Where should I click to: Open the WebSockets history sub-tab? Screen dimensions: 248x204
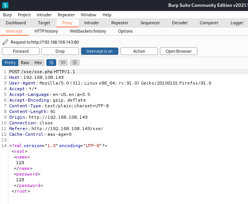point(88,31)
